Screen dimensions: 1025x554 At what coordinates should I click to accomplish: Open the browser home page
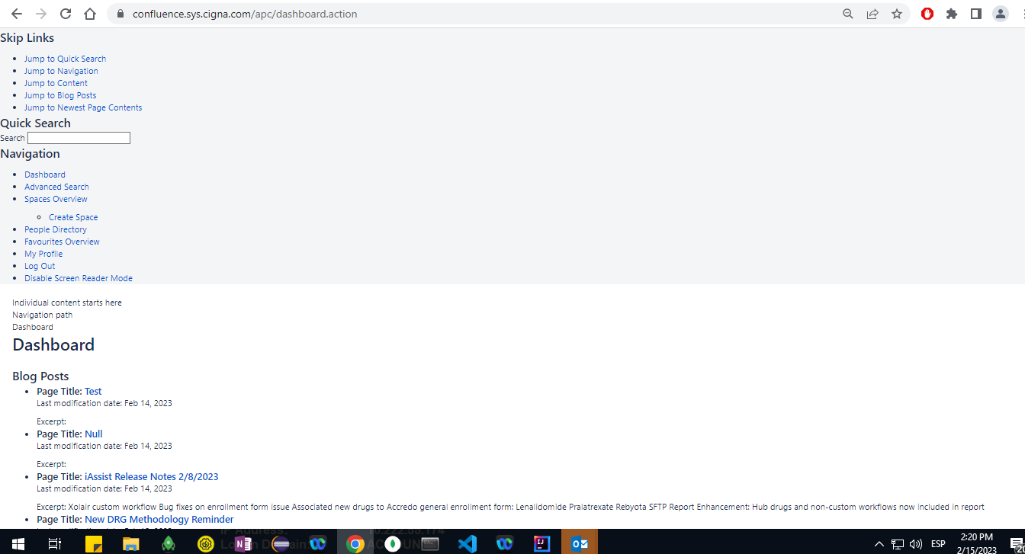click(90, 14)
